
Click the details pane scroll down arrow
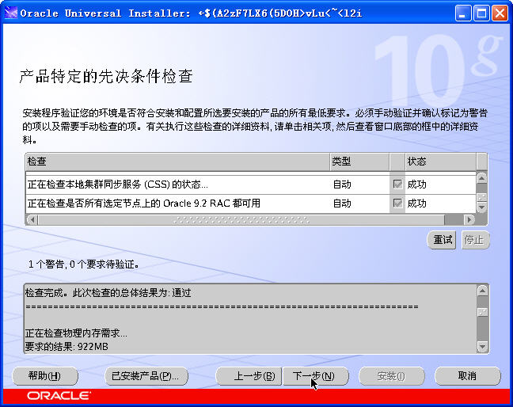[483, 346]
